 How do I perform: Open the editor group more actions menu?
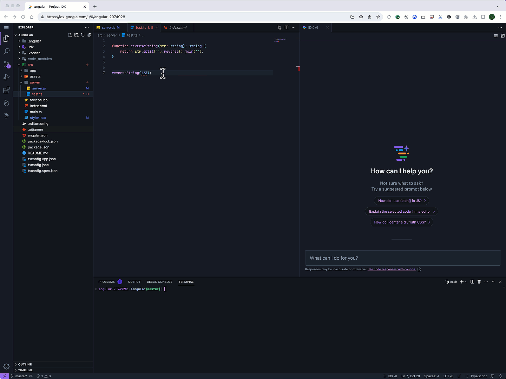pos(294,27)
